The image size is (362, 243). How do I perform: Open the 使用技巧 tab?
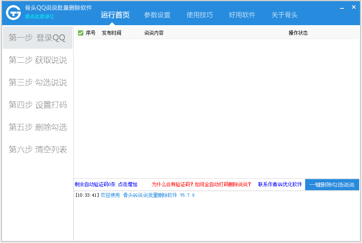point(199,15)
